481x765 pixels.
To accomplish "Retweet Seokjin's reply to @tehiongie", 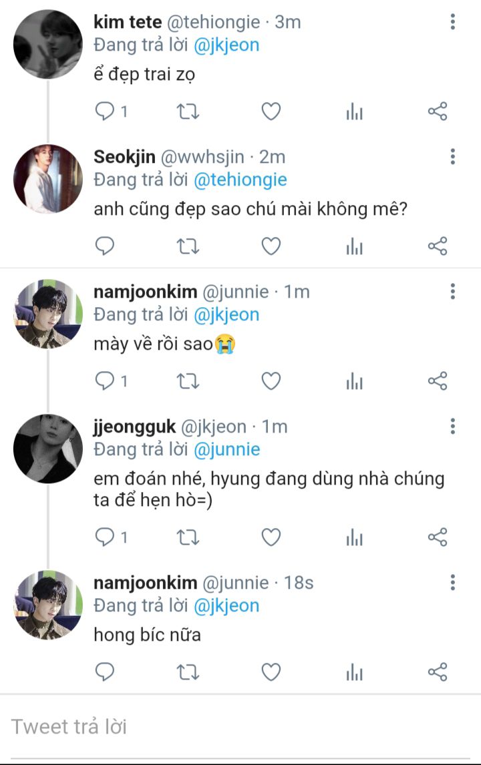I will (x=188, y=246).
